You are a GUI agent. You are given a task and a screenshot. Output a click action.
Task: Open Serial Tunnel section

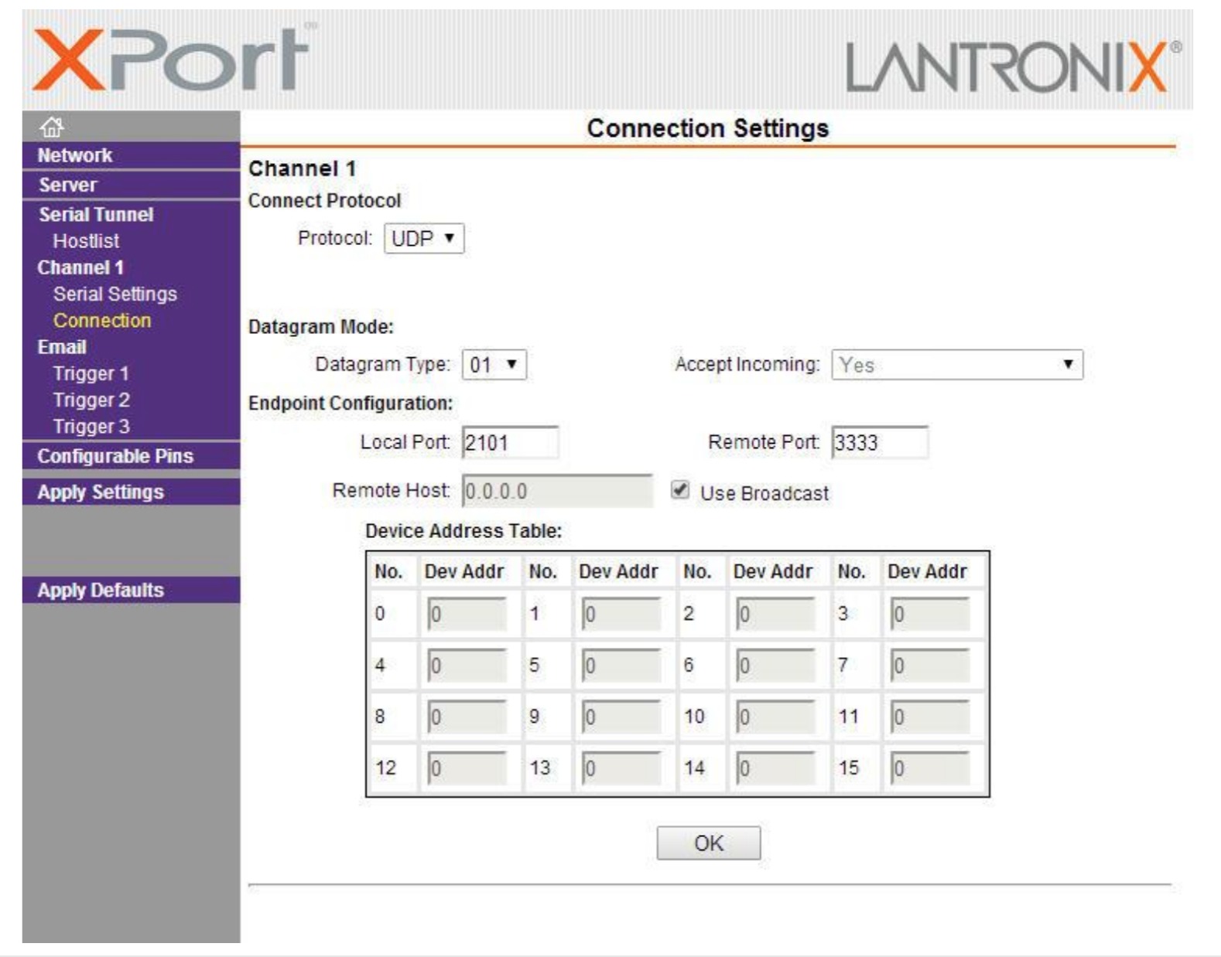click(x=96, y=214)
